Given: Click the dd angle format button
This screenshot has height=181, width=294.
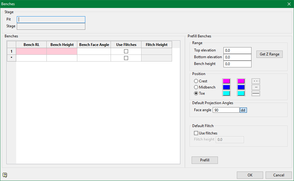Looking at the screenshot, I should (x=243, y=110).
